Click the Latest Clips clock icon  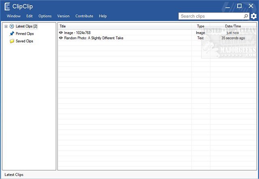[12, 26]
